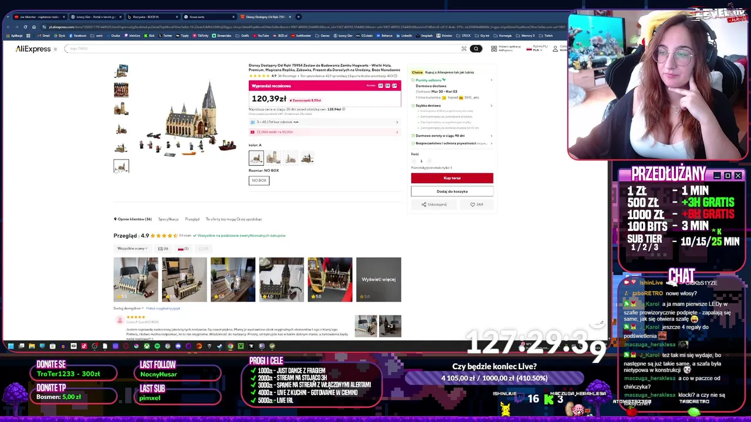Expand the installment offer 3 × 40,13zł row

tap(324, 122)
